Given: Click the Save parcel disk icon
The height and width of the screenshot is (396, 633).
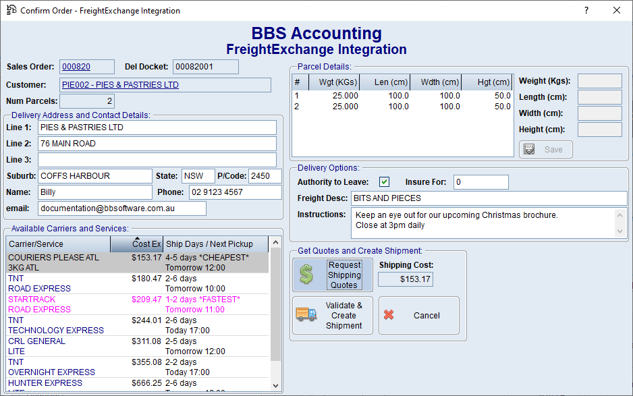Looking at the screenshot, I should pyautogui.click(x=530, y=149).
